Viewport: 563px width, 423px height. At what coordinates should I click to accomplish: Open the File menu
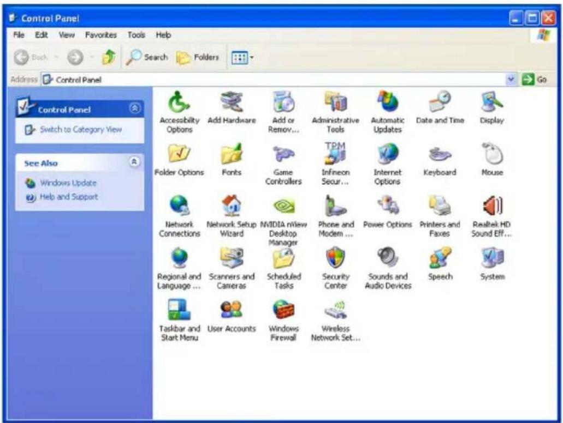pyautogui.click(x=19, y=35)
